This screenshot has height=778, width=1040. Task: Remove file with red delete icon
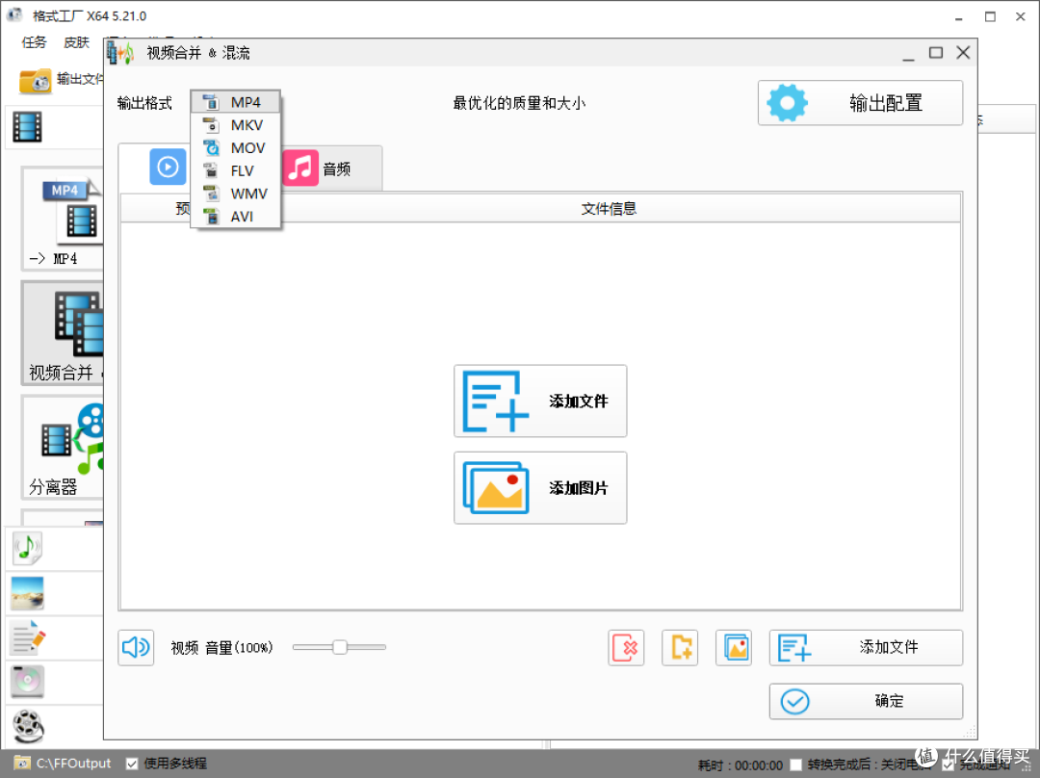click(x=626, y=647)
